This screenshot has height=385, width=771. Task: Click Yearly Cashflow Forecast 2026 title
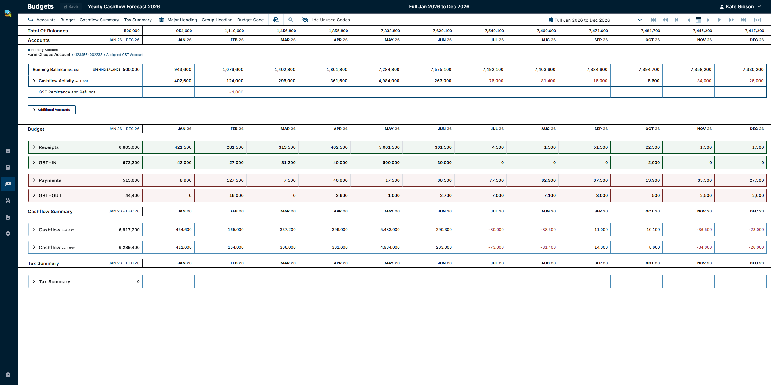point(124,6)
